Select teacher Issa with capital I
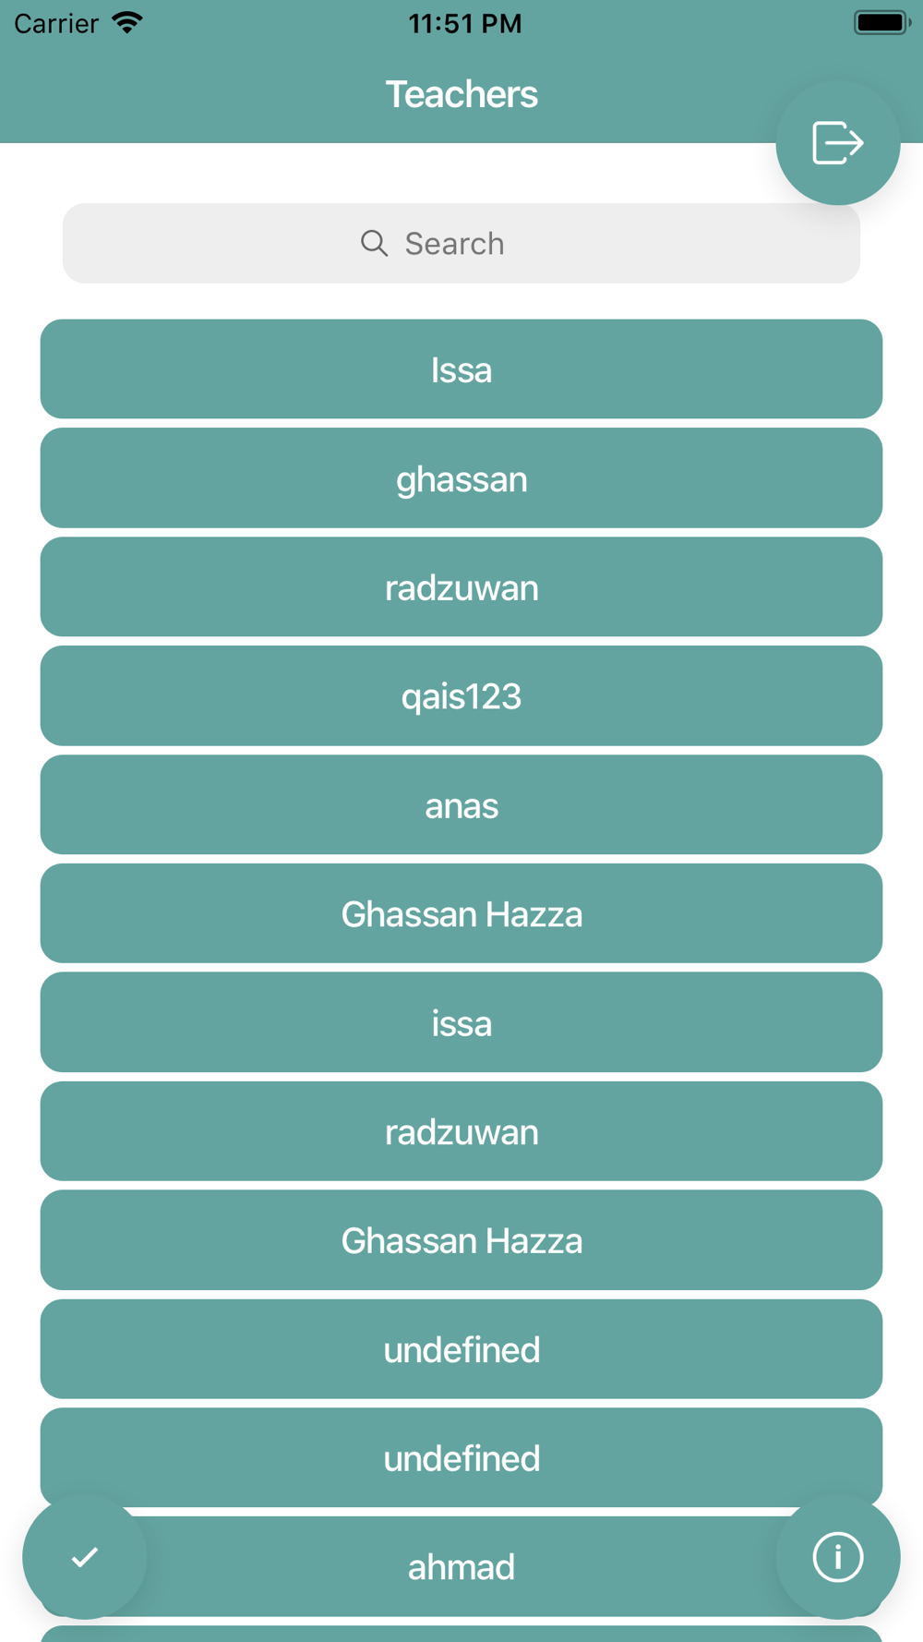Screen dimensions: 923x1642 (x=461, y=369)
